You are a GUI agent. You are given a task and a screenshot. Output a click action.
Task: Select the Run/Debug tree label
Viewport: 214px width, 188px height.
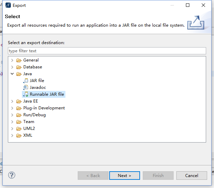coord(35,115)
